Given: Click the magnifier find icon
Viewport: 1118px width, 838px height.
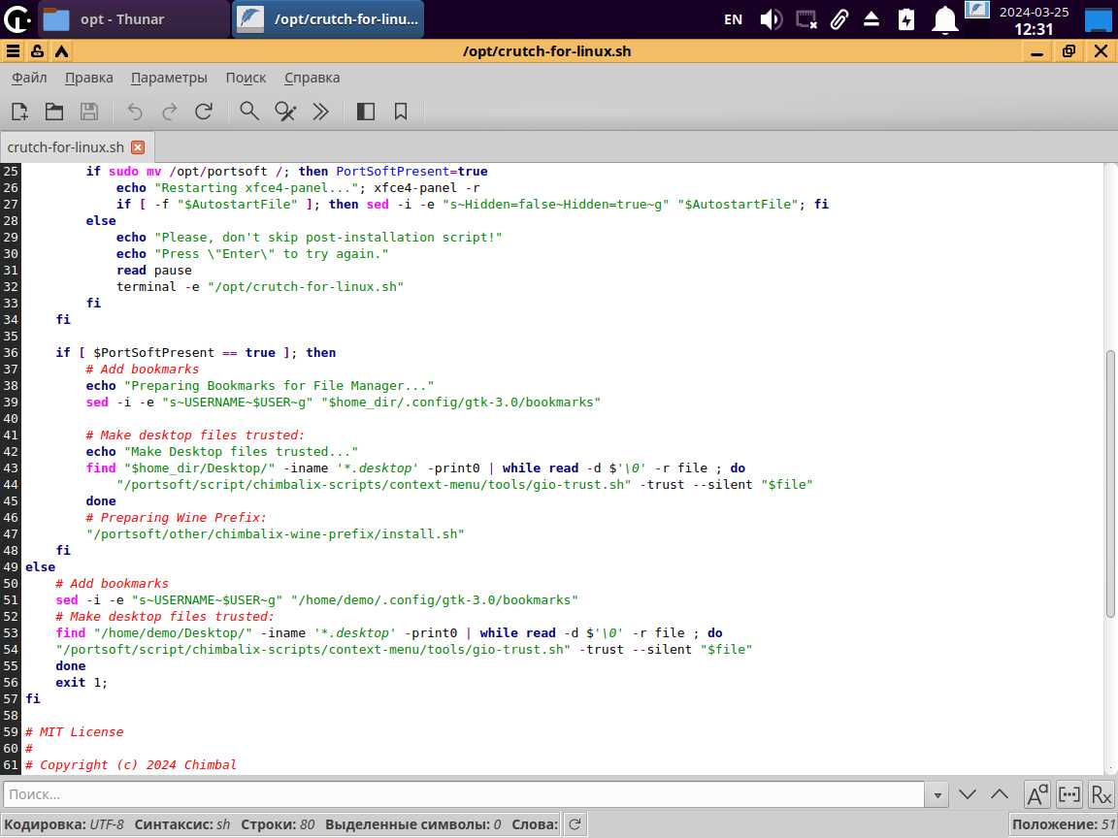Looking at the screenshot, I should click(249, 112).
